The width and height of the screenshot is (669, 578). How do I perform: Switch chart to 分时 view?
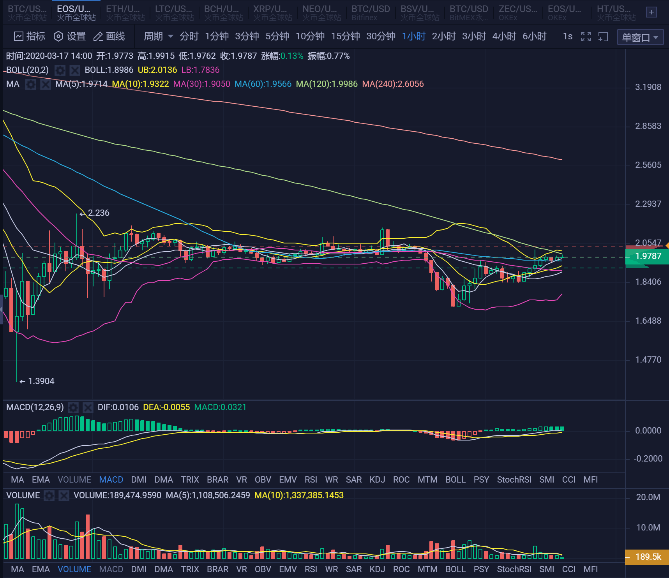[x=189, y=37]
